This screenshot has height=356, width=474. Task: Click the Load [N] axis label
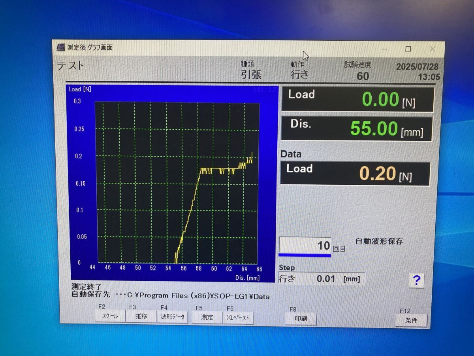coord(80,89)
